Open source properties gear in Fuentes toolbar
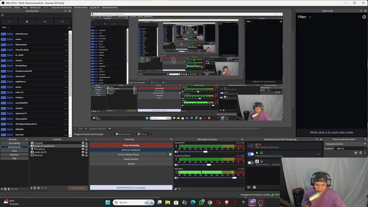 pos(39,188)
